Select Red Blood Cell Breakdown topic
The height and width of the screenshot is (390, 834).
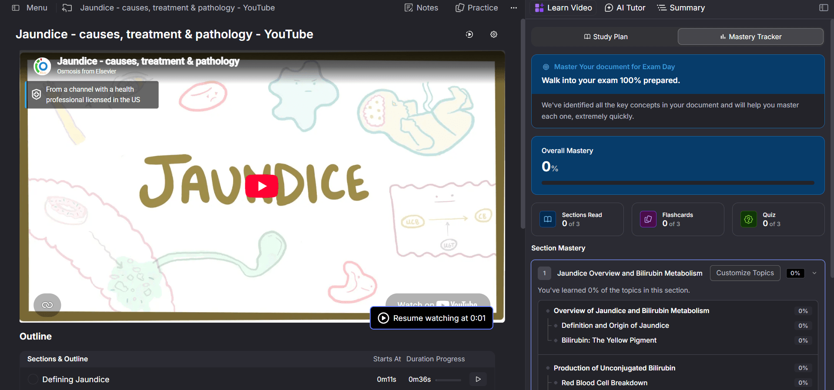pyautogui.click(x=604, y=383)
